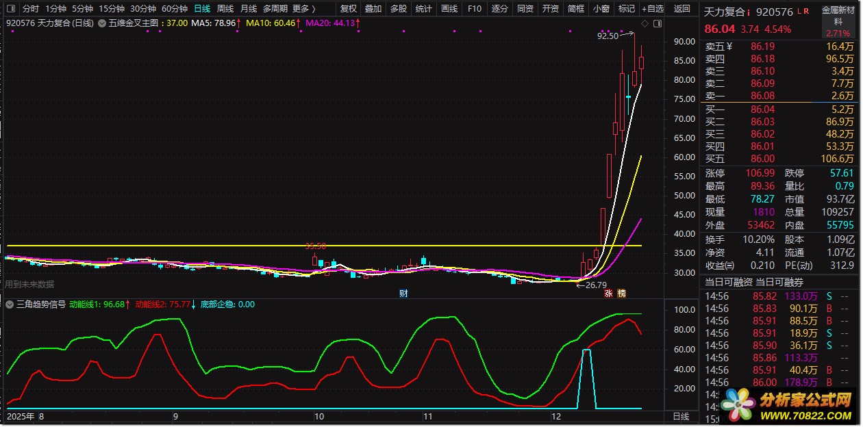
Task: Click the red info icon after 天力复合
Action: (749, 12)
